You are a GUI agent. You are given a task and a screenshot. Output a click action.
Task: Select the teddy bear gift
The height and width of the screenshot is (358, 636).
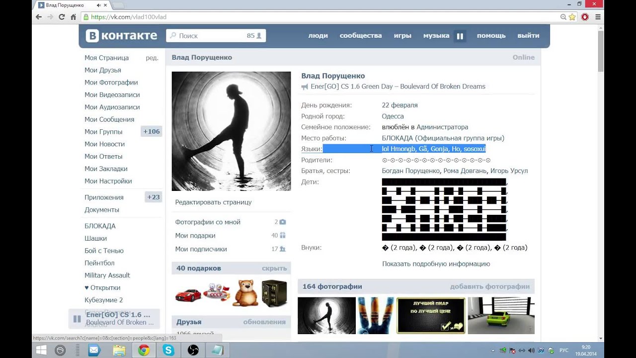point(245,293)
